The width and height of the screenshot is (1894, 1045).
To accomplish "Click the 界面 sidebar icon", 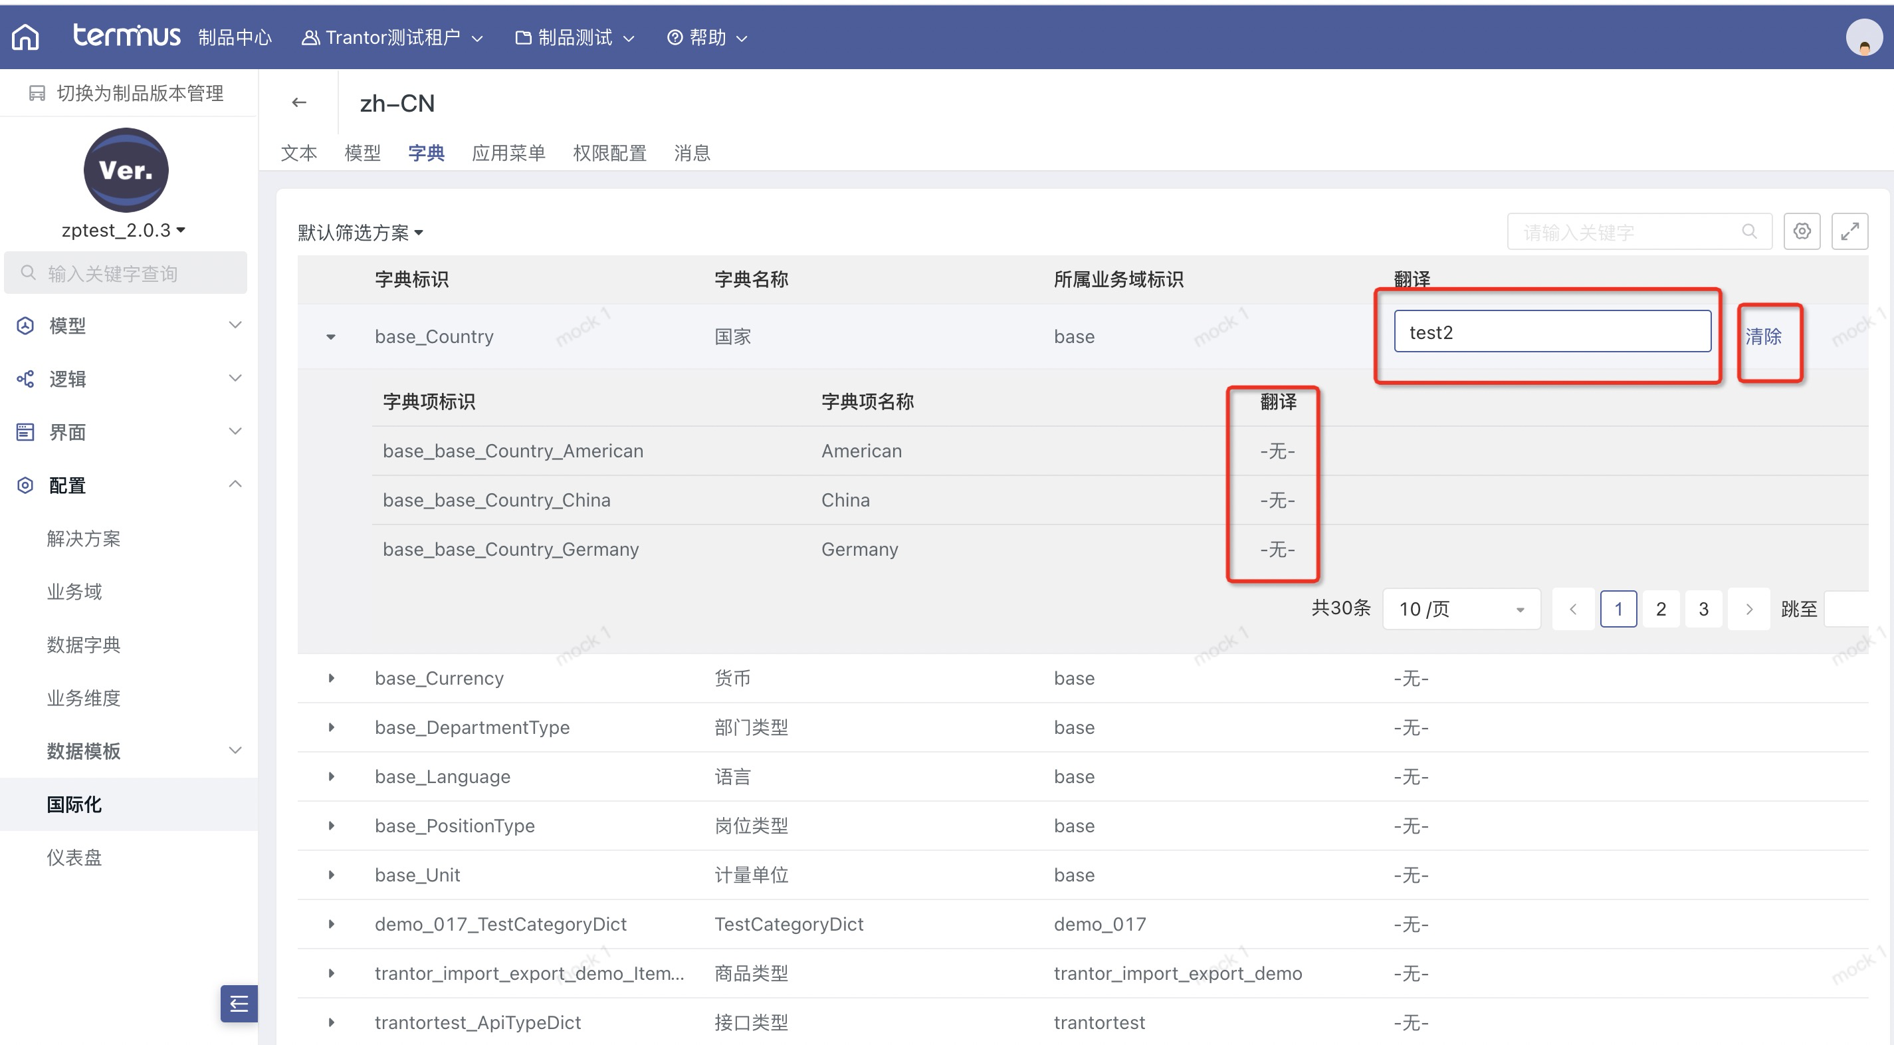I will pyautogui.click(x=25, y=431).
